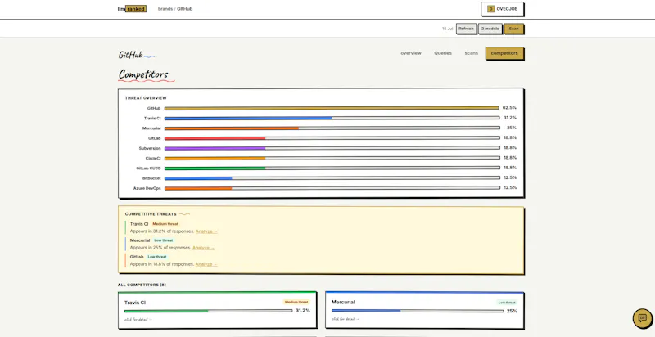Click the Travis CI card progress bar
Viewport: 655px width, 337px height.
tap(209, 311)
